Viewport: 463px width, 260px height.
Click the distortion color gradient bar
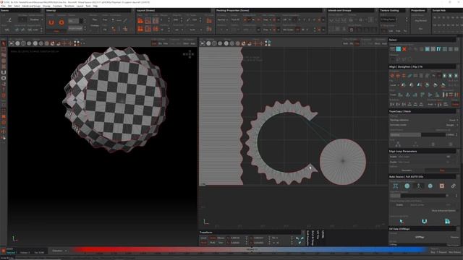pos(250,250)
